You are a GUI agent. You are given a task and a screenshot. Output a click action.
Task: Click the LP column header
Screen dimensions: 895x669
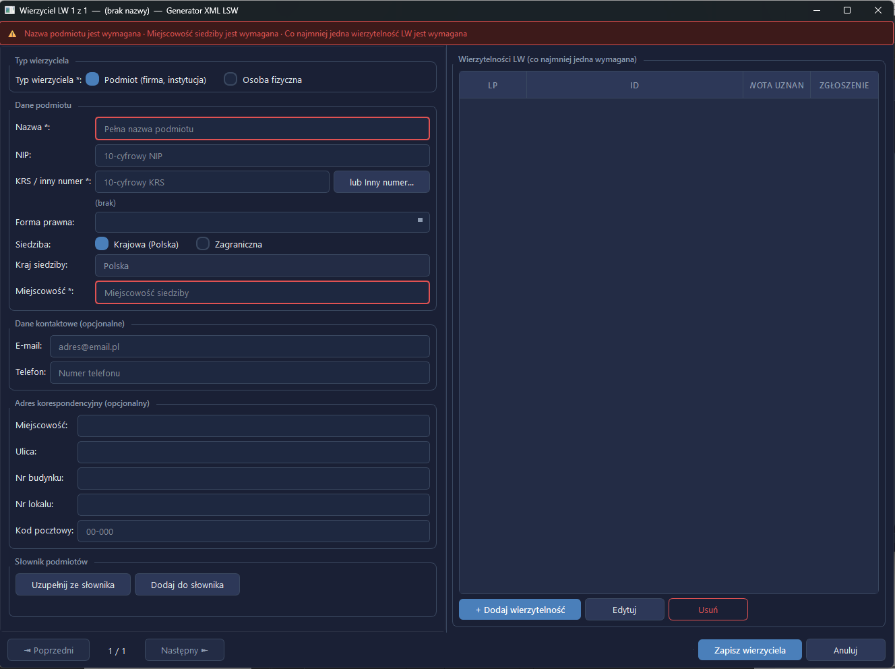[493, 86]
